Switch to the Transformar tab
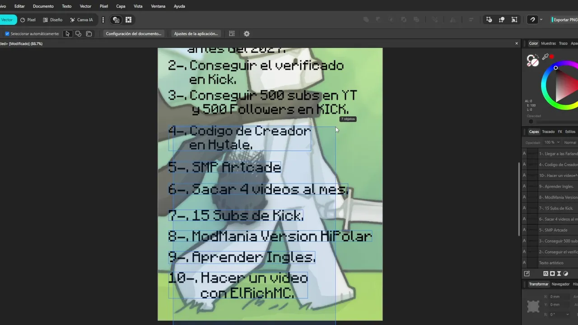Image resolution: width=578 pixels, height=325 pixels. point(538,284)
